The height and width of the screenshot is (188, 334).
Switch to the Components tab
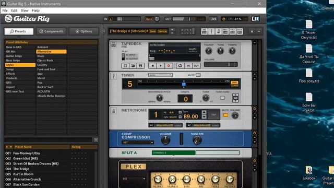pos(51,31)
